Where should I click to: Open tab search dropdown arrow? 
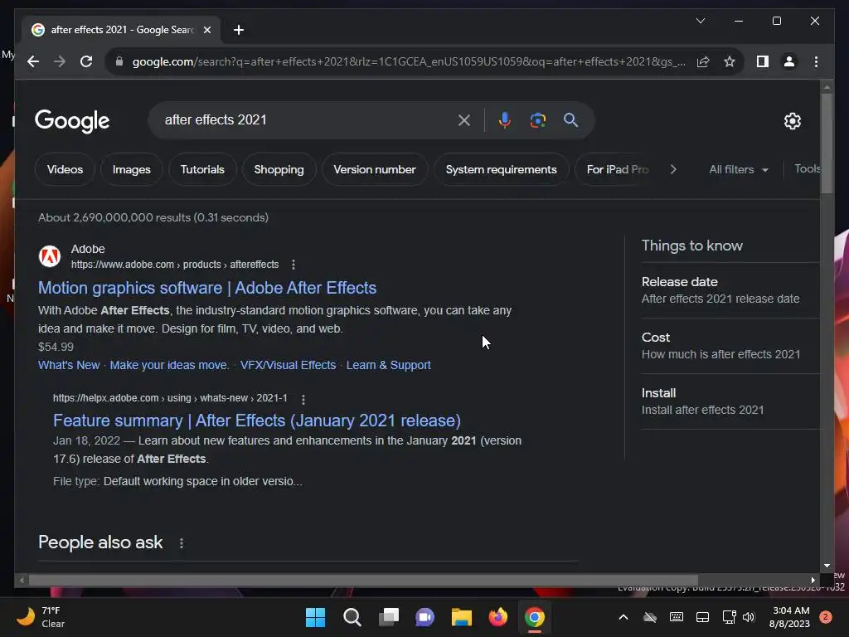point(700,21)
